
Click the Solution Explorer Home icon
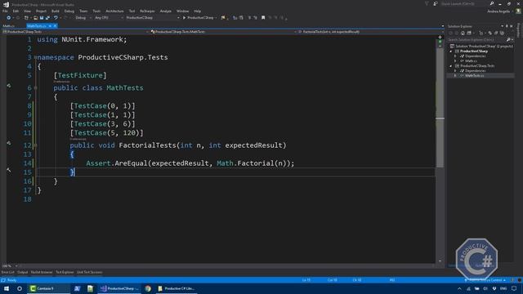point(463,33)
